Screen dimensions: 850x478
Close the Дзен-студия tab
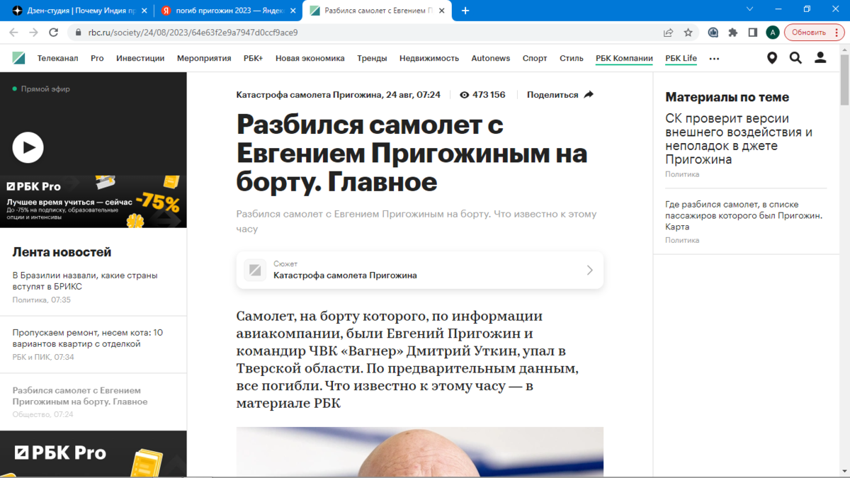[x=144, y=11]
